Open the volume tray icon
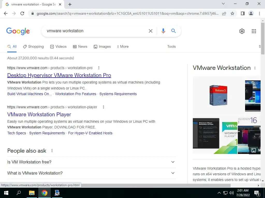Viewport: 265px width, 198px height. (232, 193)
